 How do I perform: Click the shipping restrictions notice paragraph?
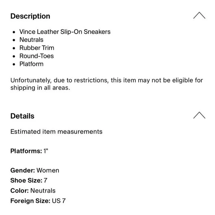point(106,84)
